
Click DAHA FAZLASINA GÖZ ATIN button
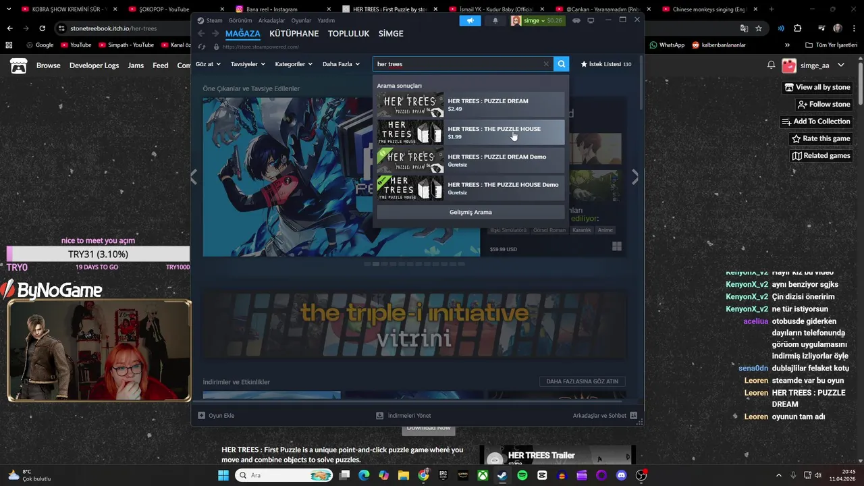582,381
